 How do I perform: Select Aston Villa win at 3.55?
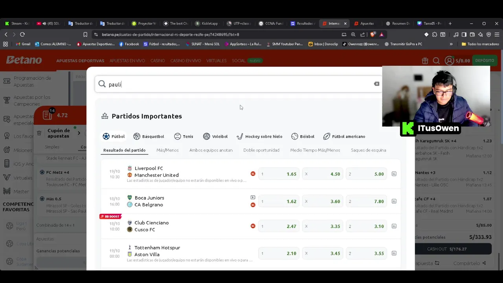[x=366, y=253]
